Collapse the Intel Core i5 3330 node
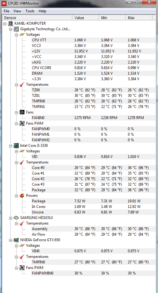 coord(11,146)
